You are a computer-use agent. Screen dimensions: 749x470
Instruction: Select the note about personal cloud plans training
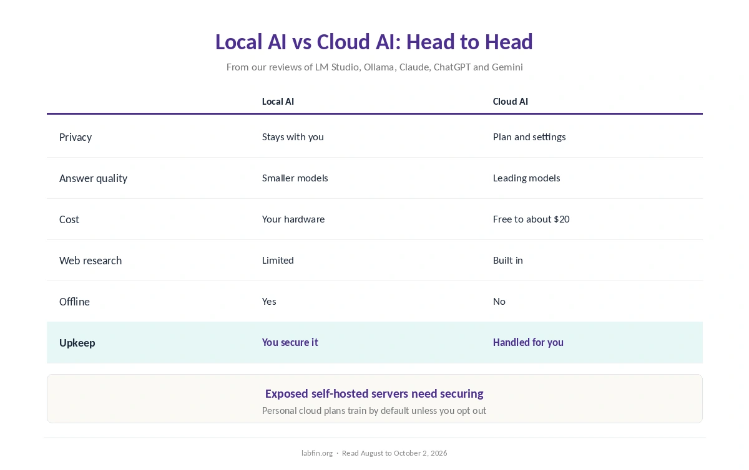pyautogui.click(x=374, y=411)
